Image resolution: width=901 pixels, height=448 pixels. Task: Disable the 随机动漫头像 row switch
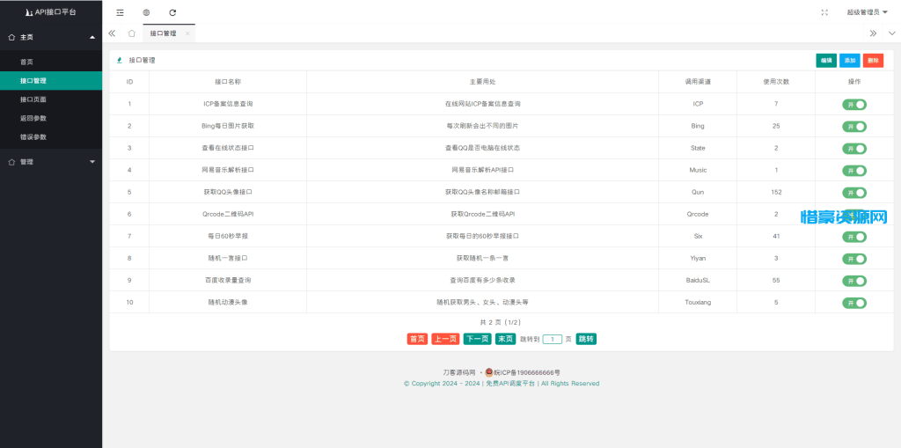coord(853,303)
